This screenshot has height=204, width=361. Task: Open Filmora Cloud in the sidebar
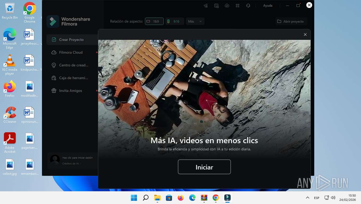72,52
